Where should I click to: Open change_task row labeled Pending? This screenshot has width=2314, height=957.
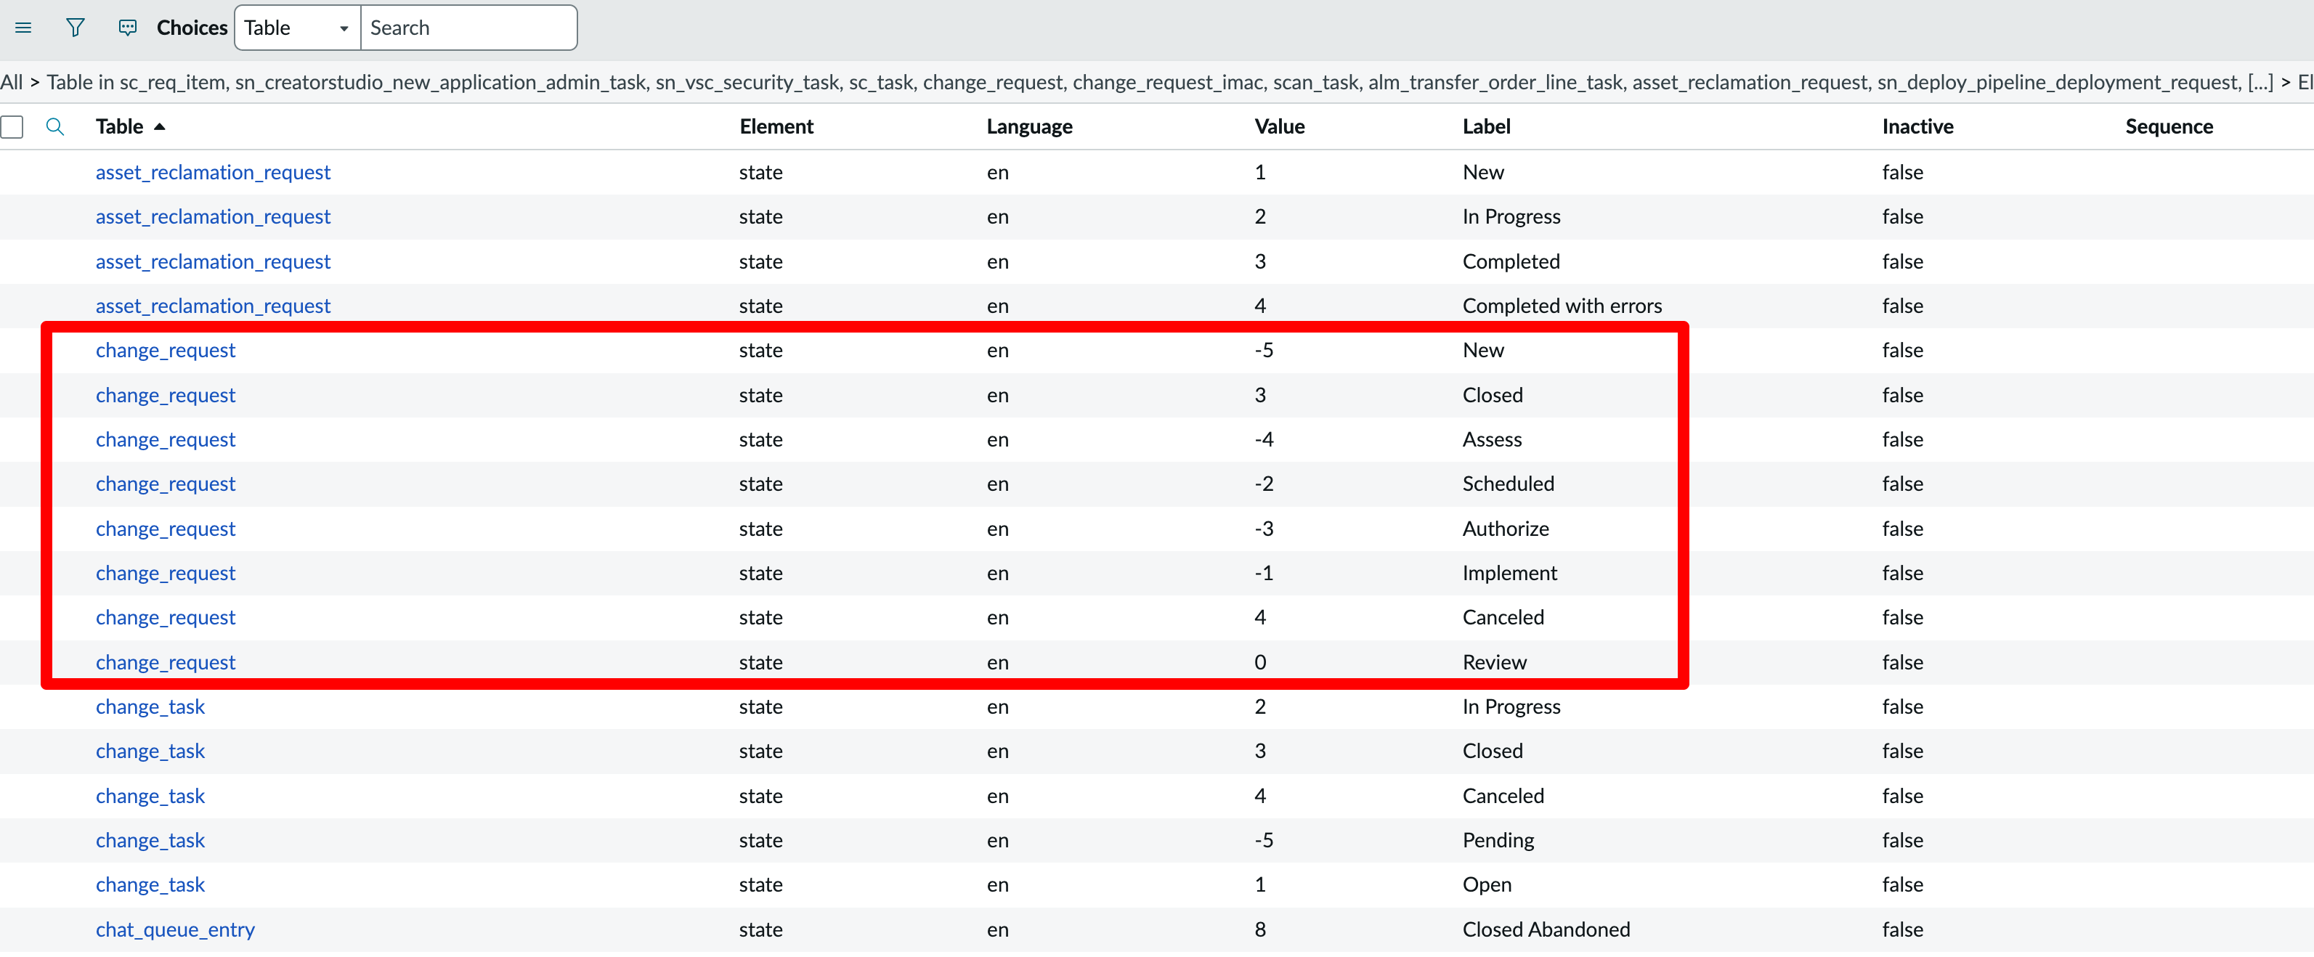click(x=150, y=840)
